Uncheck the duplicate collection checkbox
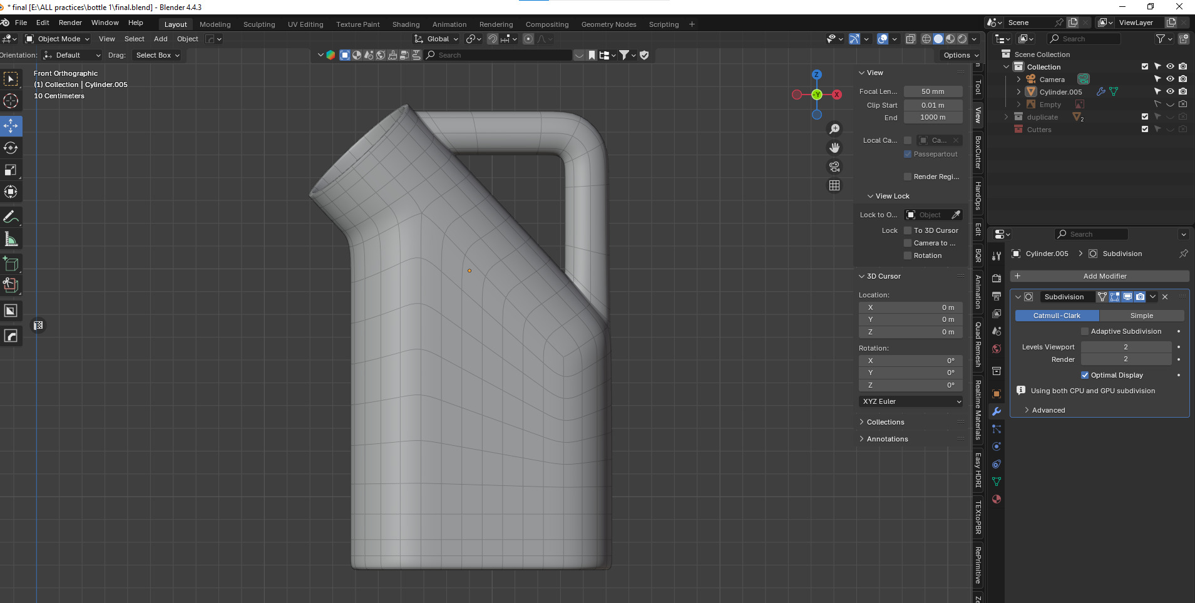1195x603 pixels. (x=1145, y=116)
